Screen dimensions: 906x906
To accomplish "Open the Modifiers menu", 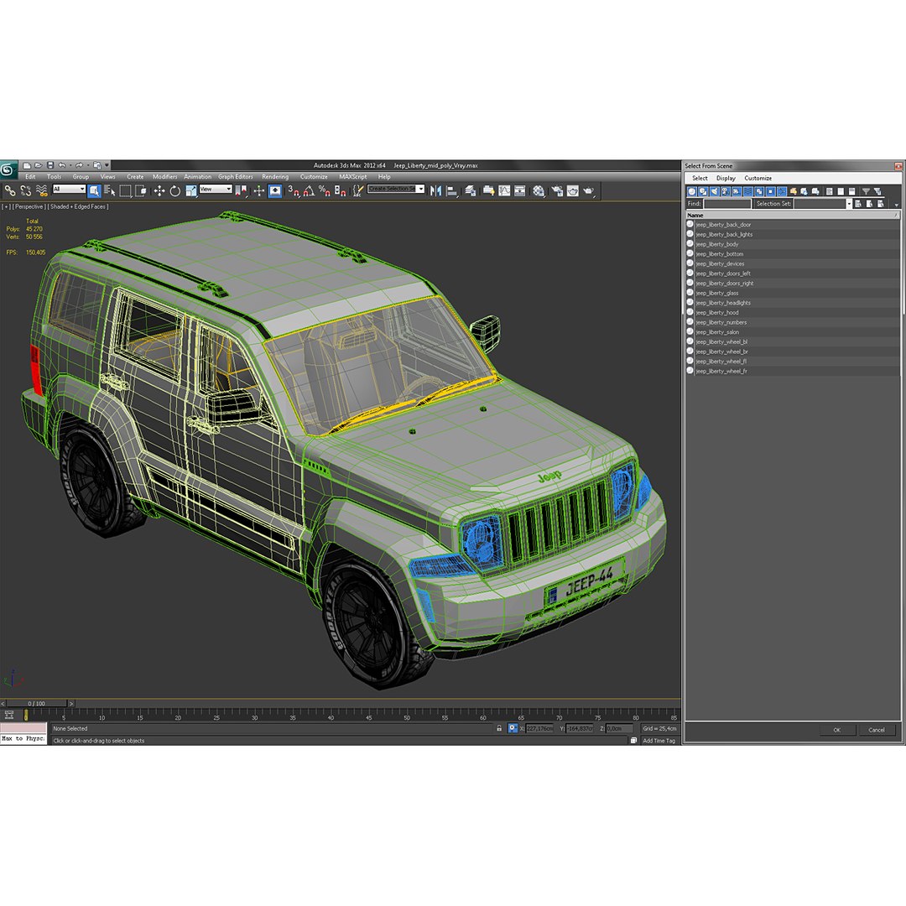I will click(x=164, y=177).
